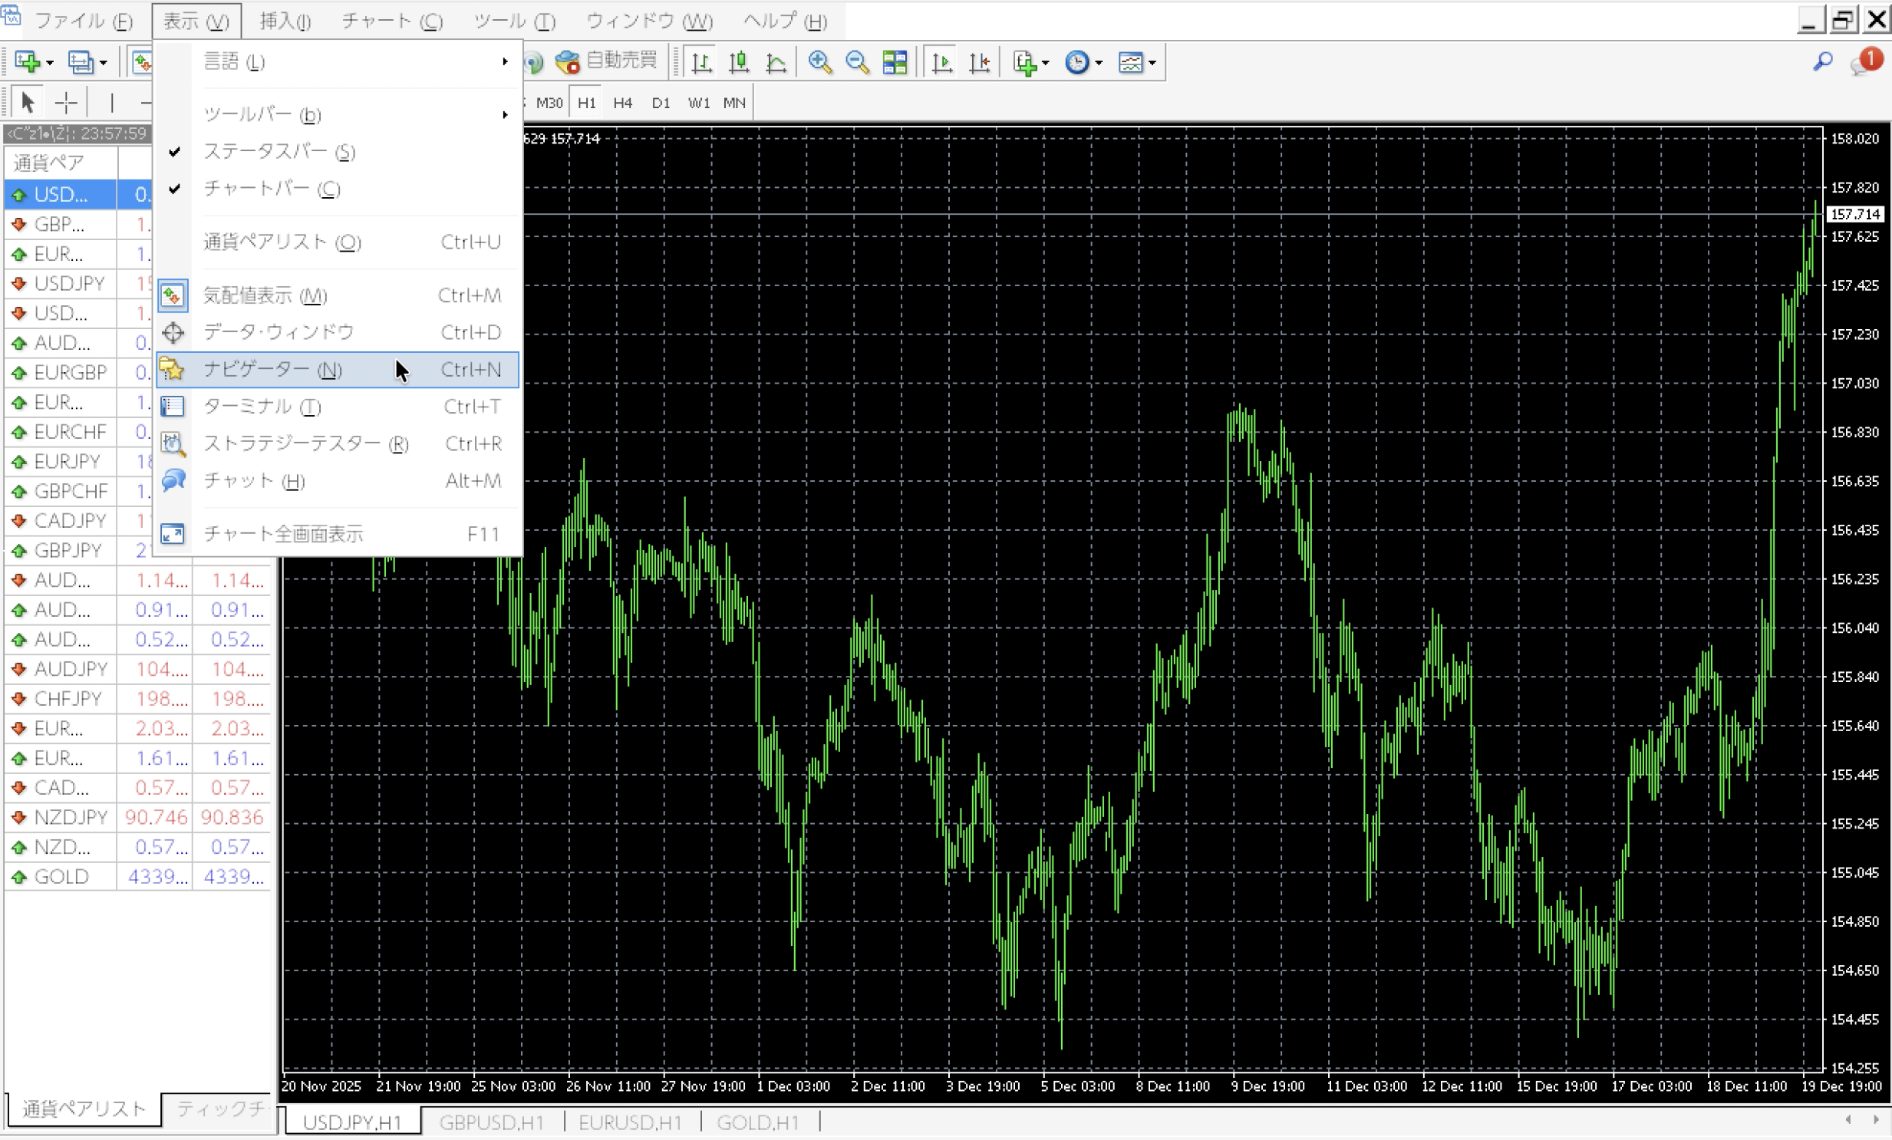Switch chart to candlestick view
Viewport: 1892px width, 1140px height.
click(x=739, y=62)
